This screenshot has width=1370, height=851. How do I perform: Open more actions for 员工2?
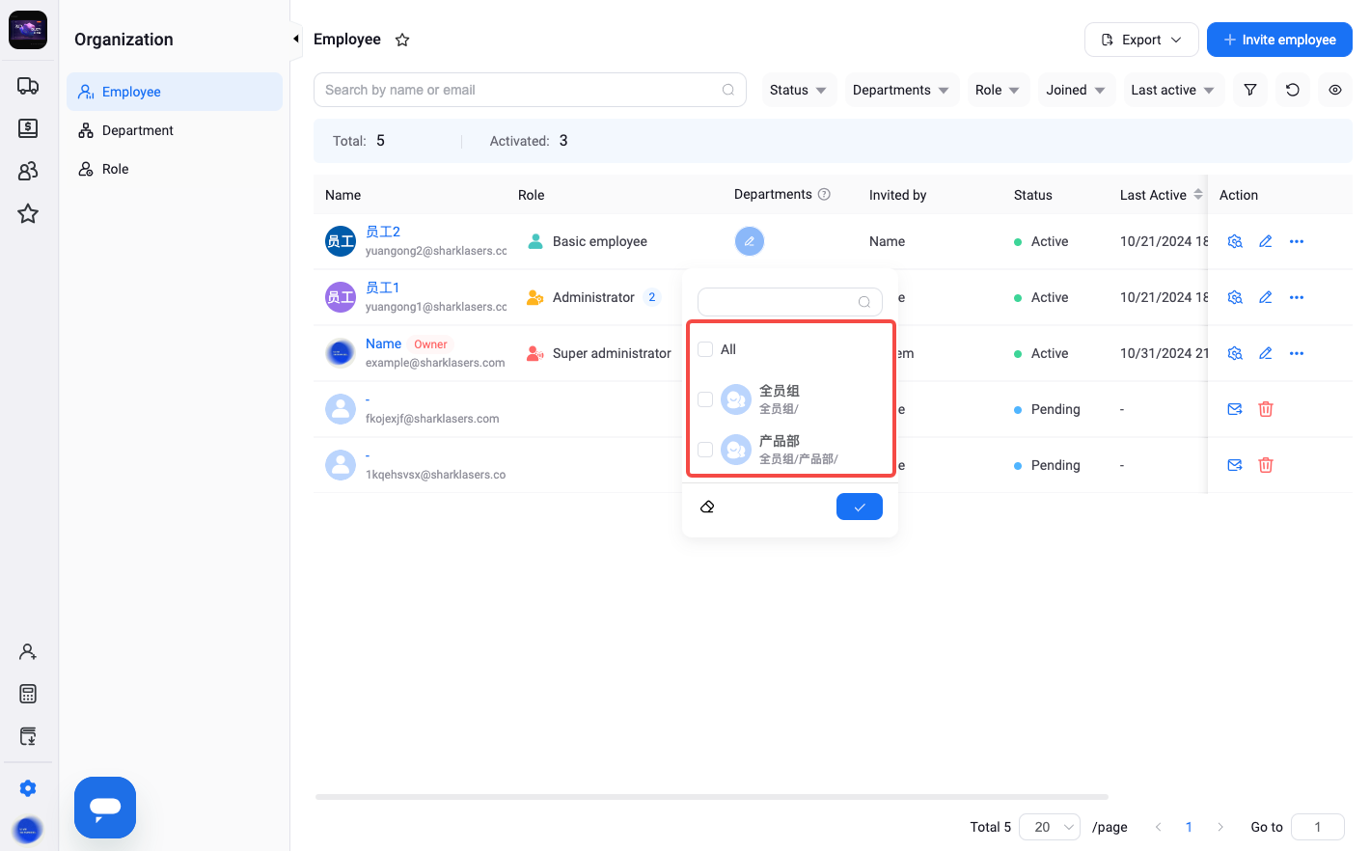[x=1297, y=241]
